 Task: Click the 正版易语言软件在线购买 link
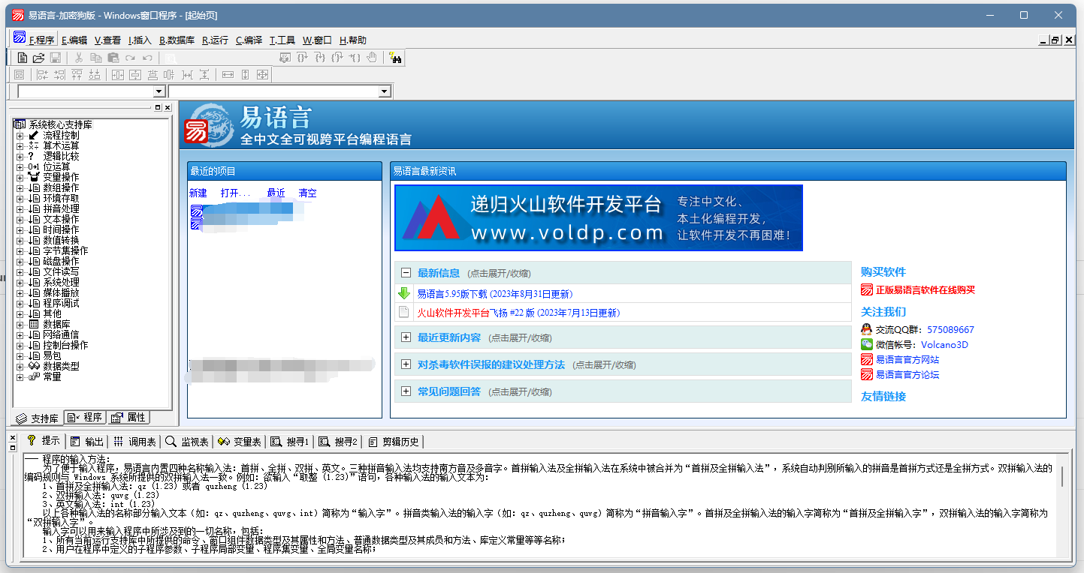tap(925, 290)
